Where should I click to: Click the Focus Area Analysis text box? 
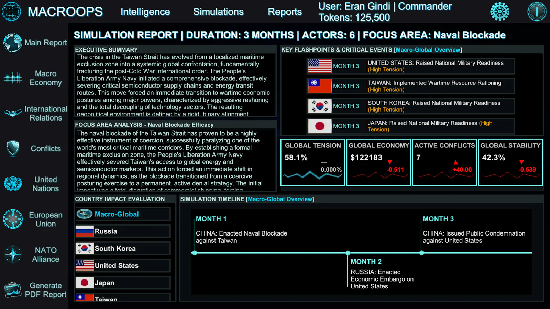click(x=175, y=160)
